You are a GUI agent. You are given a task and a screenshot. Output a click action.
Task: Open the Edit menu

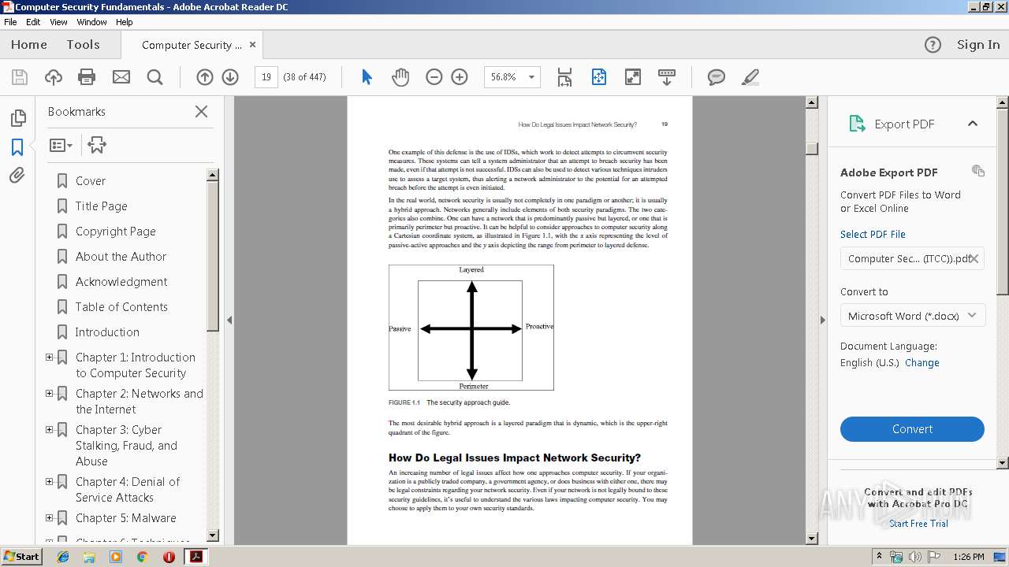(x=33, y=22)
